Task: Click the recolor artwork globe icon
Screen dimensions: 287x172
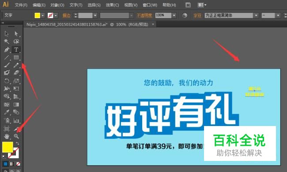Action: 185,15
